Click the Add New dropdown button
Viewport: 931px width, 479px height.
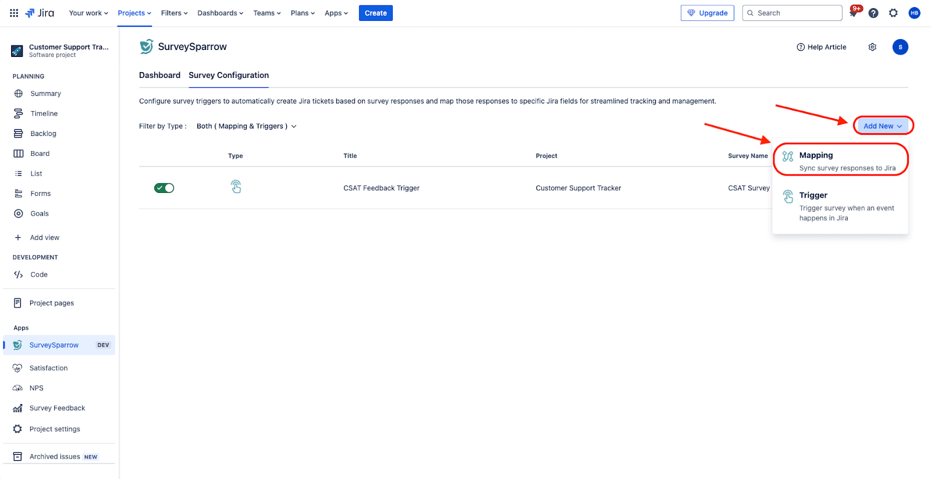883,126
